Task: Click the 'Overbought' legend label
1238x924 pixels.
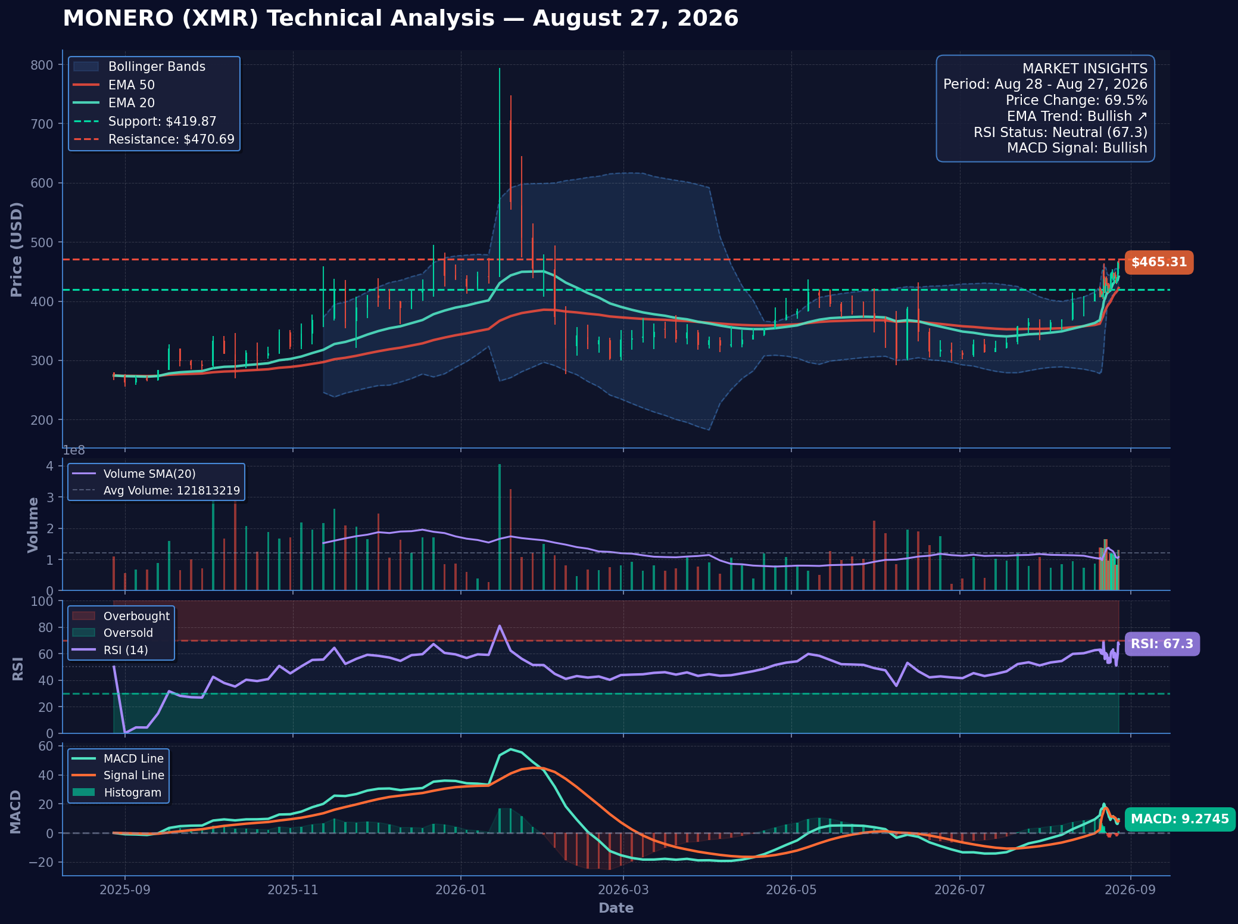Action: point(136,616)
